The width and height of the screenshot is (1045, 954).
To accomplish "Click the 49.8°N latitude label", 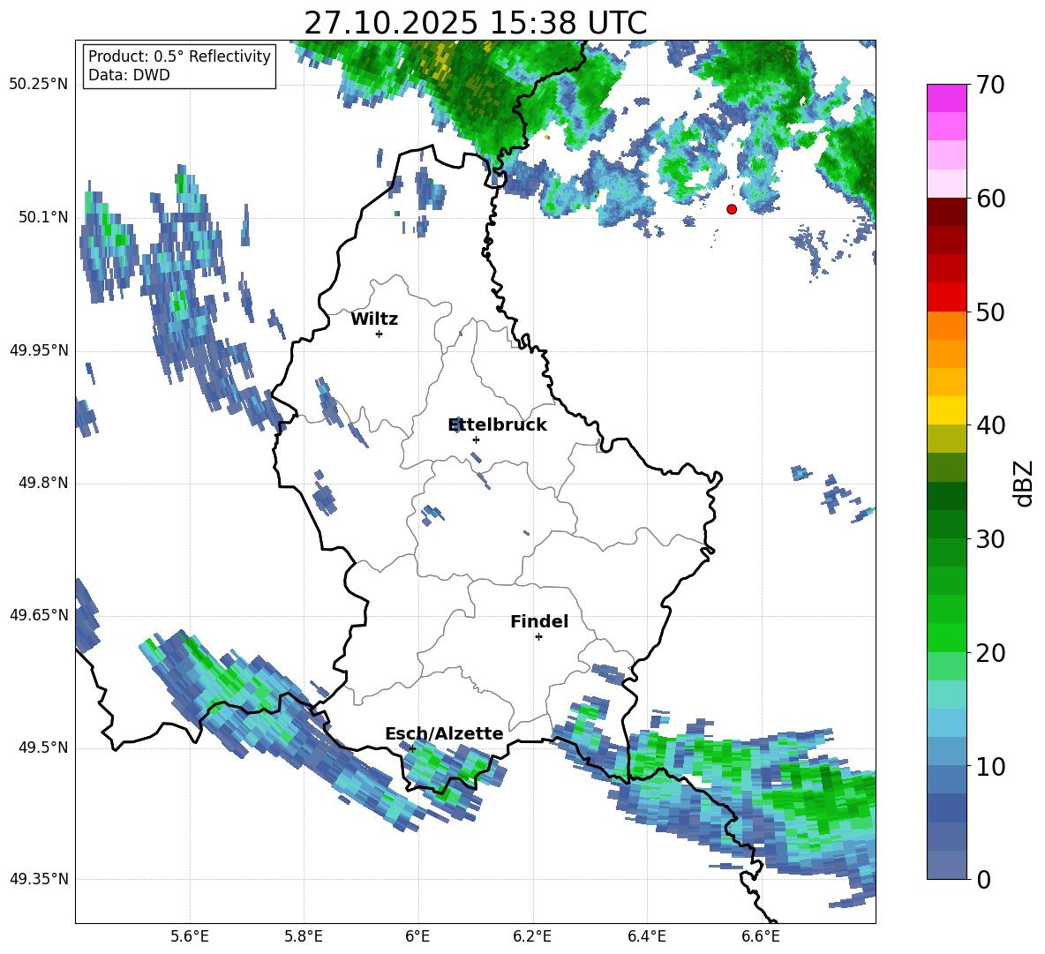I will pos(43,483).
